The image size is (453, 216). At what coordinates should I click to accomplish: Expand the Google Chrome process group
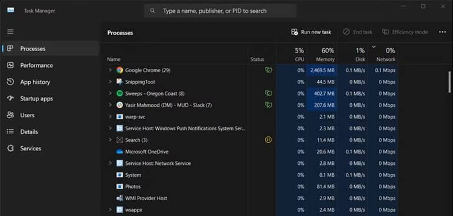click(110, 70)
